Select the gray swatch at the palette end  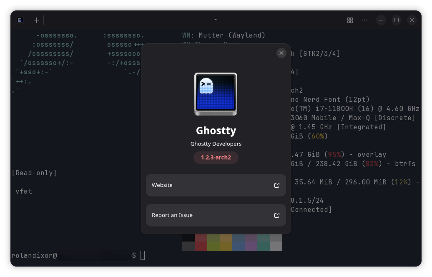276,246
